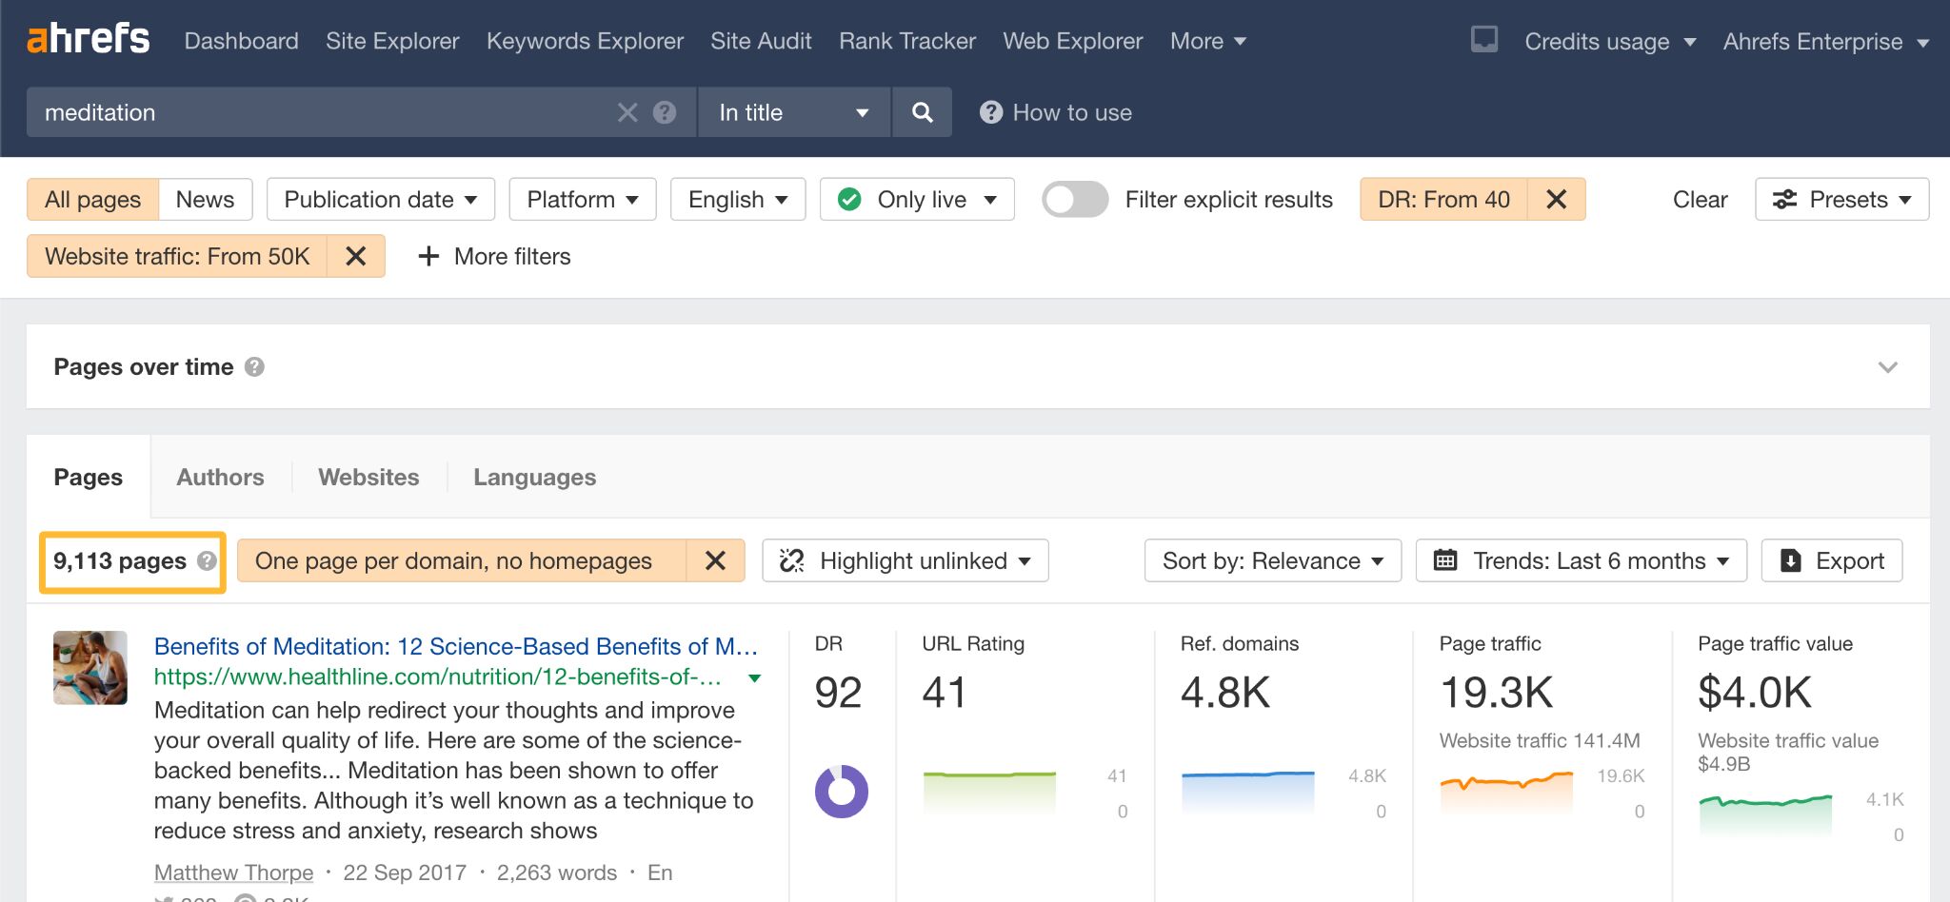Open Keywords Explorer from the navigation

pos(584,41)
